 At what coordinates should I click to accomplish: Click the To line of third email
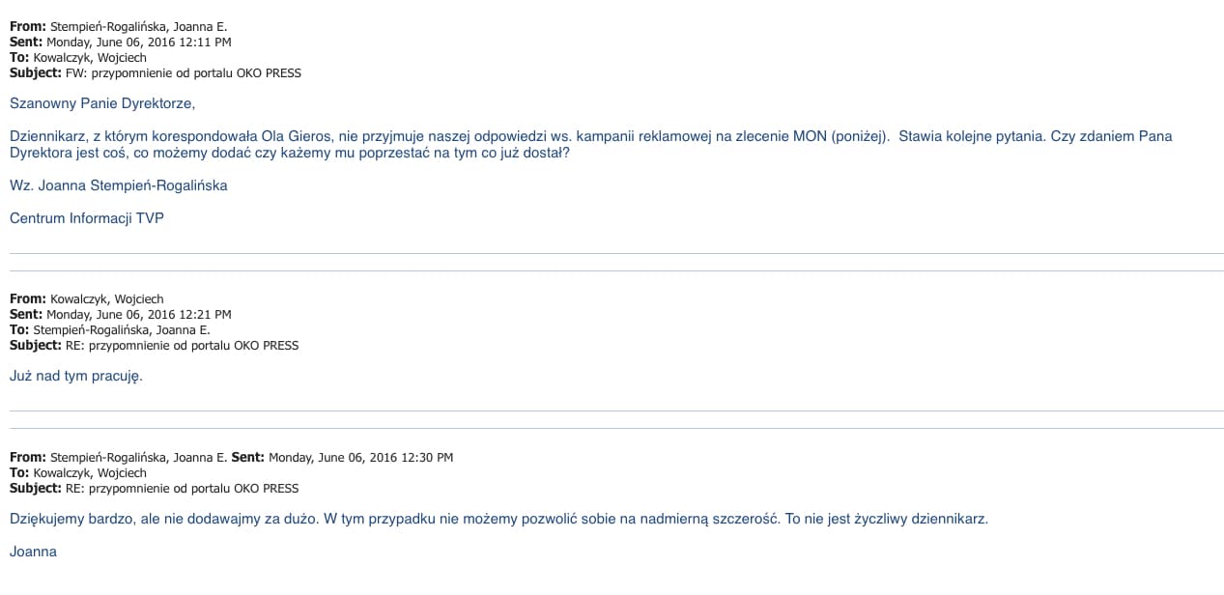(78, 472)
